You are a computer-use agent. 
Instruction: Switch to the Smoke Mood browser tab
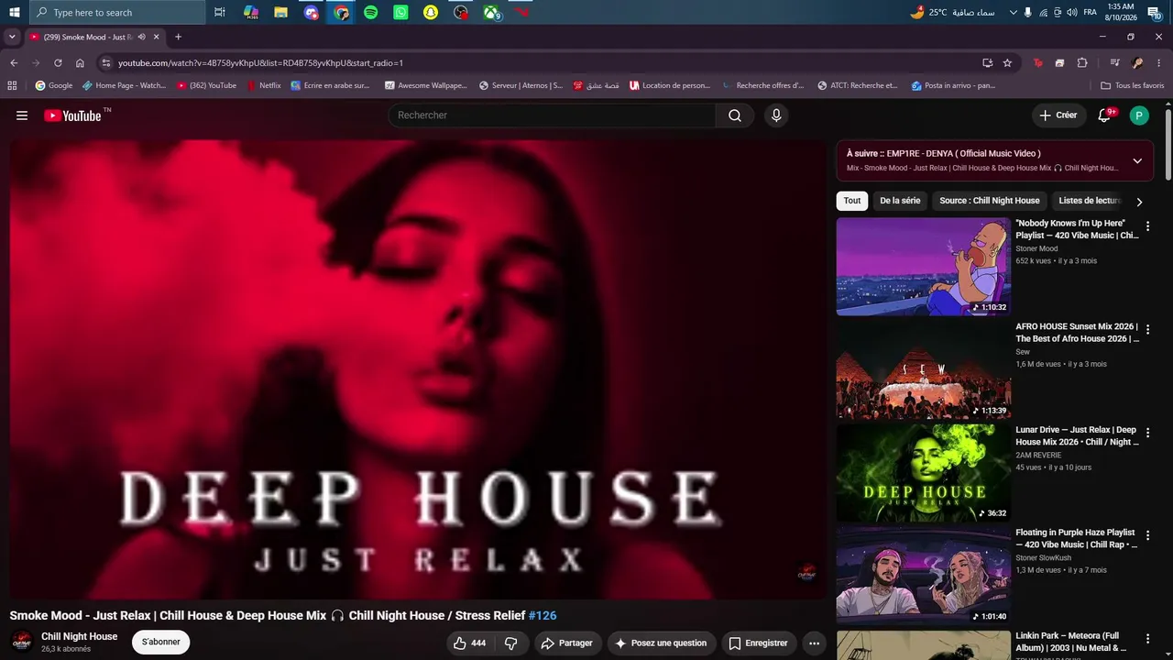(x=94, y=38)
